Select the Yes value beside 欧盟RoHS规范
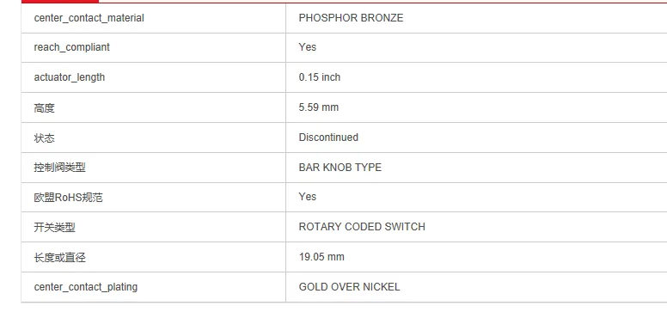The height and width of the screenshot is (318, 667). click(308, 197)
